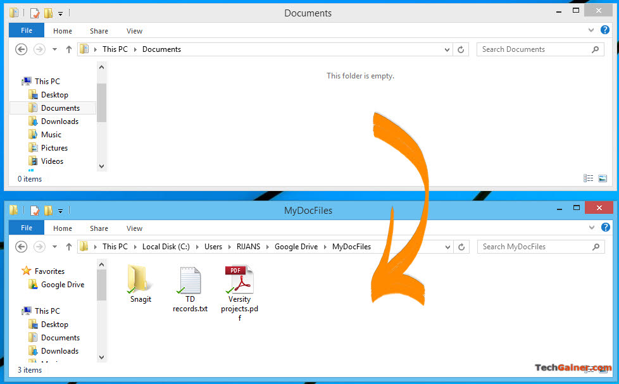
Task: Go up one level in the MyDocFiles window
Action: click(69, 247)
